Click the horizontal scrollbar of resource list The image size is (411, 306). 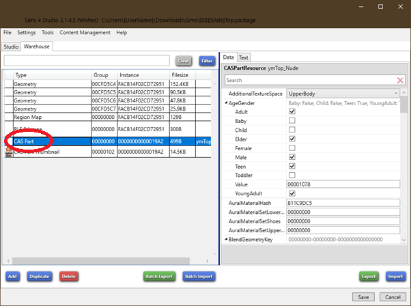(x=100, y=261)
